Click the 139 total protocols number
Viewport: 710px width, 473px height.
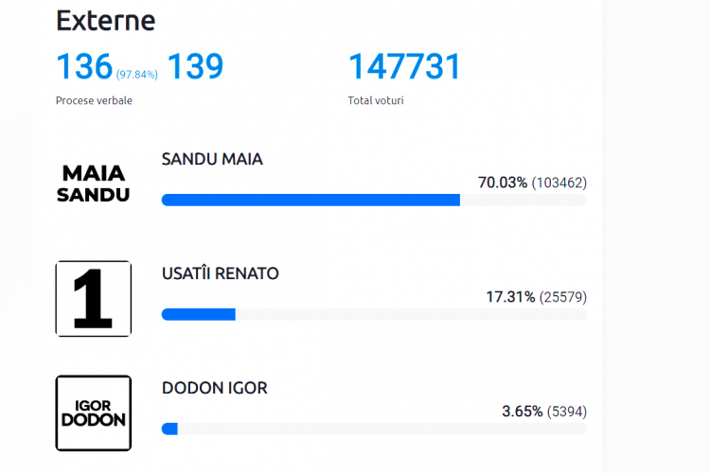click(196, 66)
